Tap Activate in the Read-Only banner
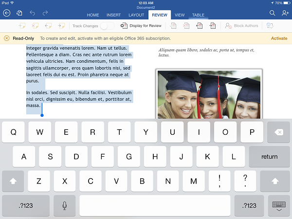 [x=279, y=38]
